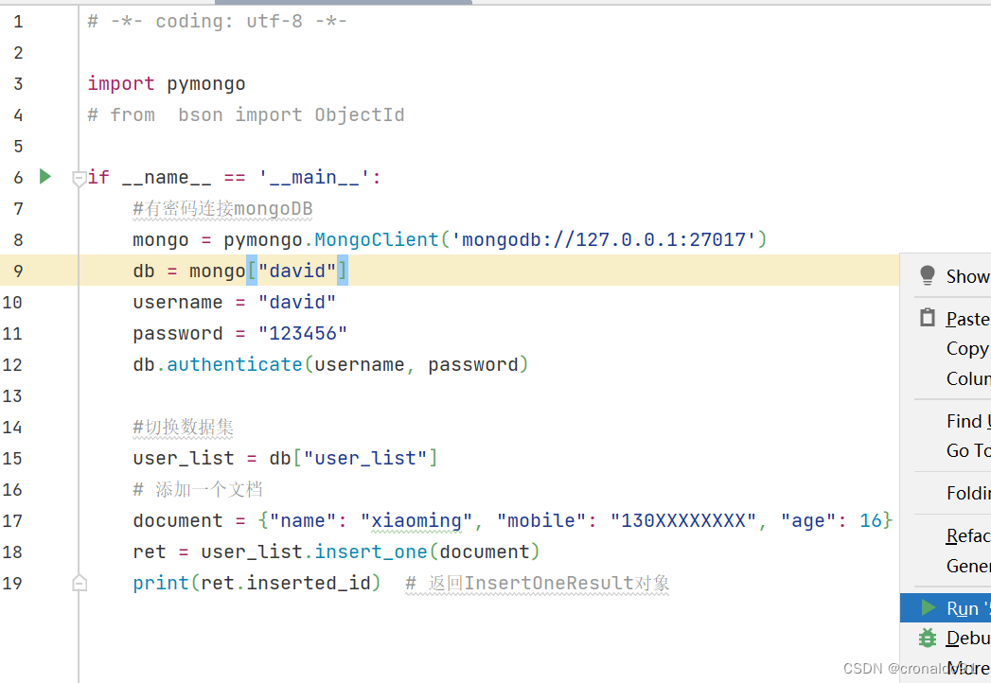991x683 pixels.
Task: Click the clipboard Paste icon
Action: point(928,317)
